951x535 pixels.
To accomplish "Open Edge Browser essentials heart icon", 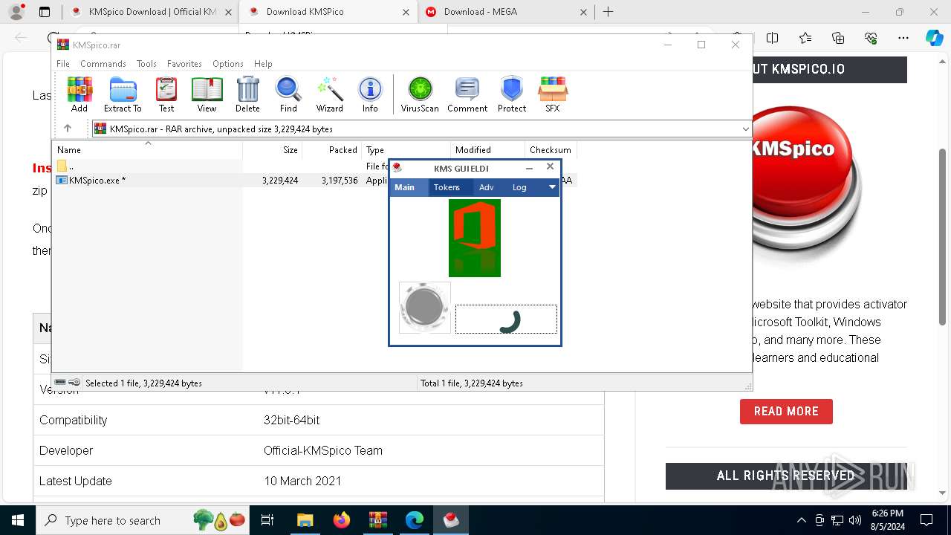I will point(871,38).
